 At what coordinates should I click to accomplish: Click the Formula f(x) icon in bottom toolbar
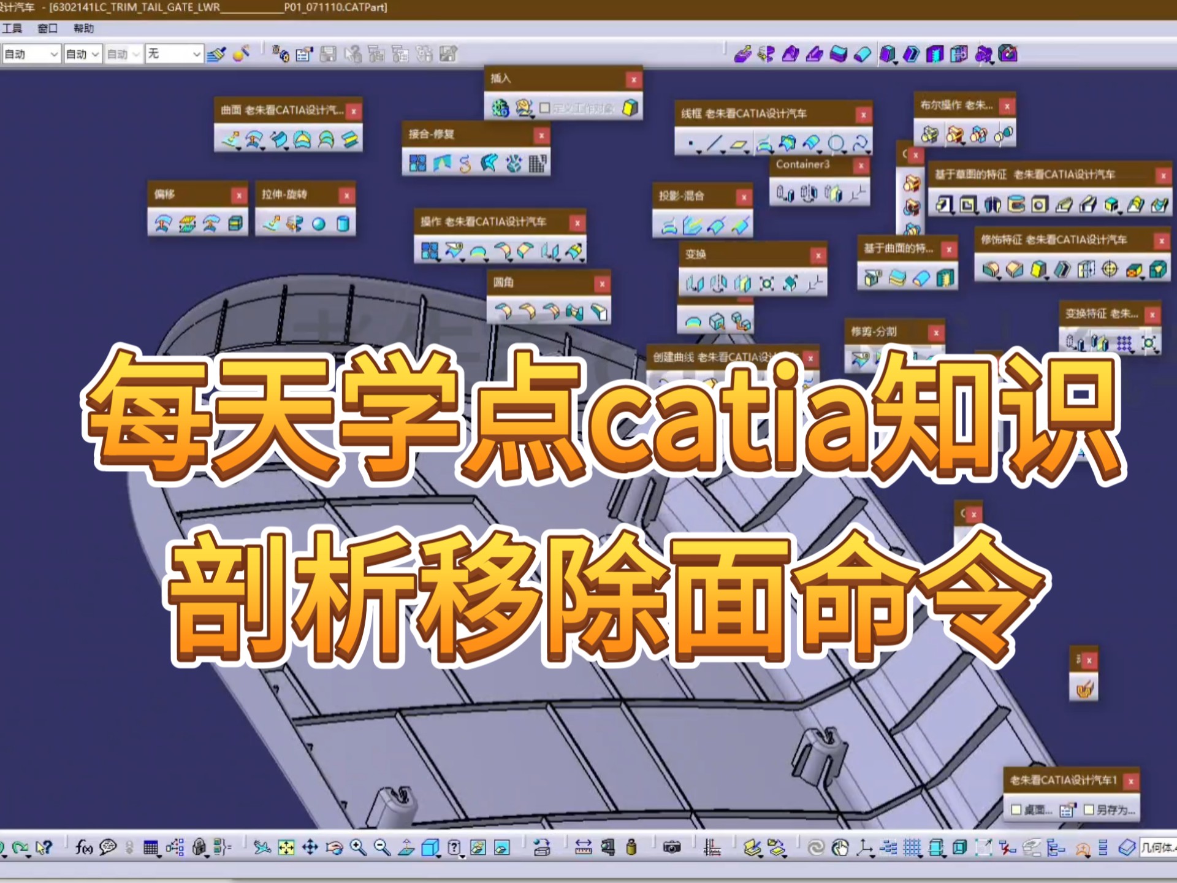[x=84, y=848]
